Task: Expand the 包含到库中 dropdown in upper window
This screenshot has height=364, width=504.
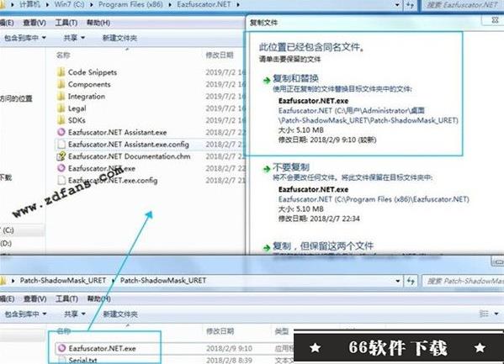Action: 25,38
